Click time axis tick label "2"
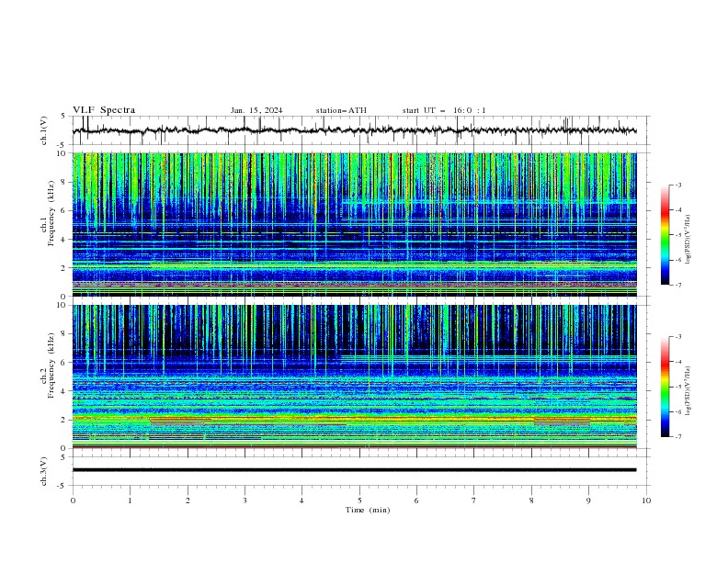This screenshot has height=562, width=728. [x=188, y=500]
